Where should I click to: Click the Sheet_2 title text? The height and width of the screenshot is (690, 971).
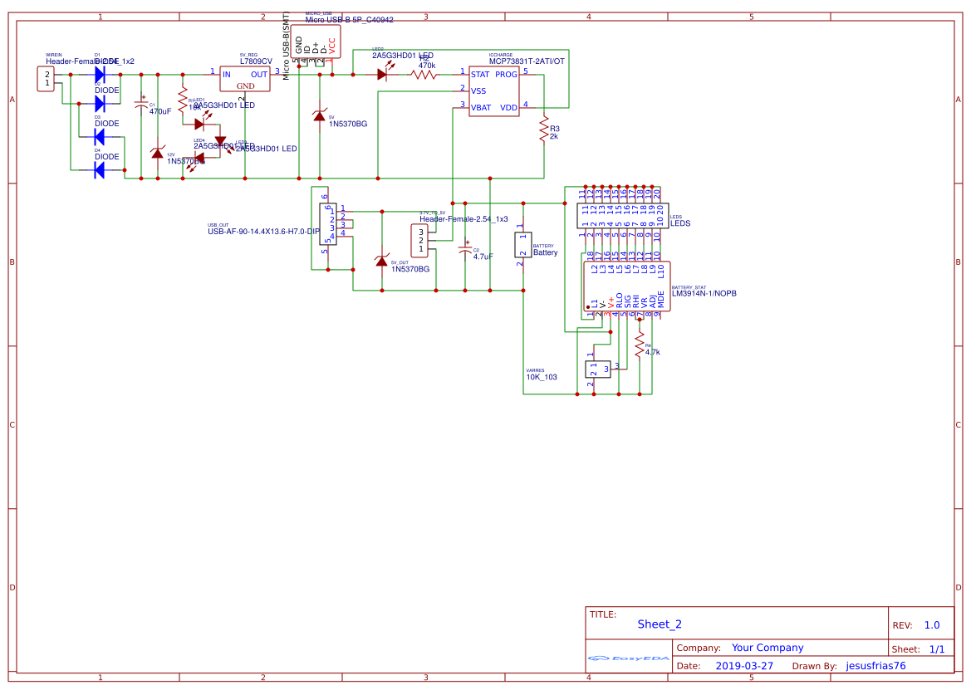[660, 624]
